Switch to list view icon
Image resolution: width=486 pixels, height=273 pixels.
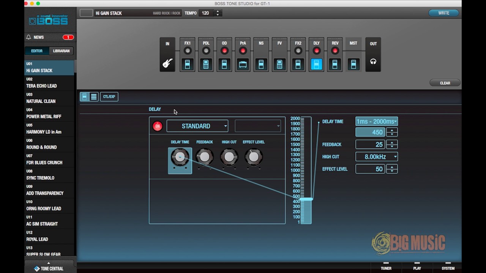94,97
